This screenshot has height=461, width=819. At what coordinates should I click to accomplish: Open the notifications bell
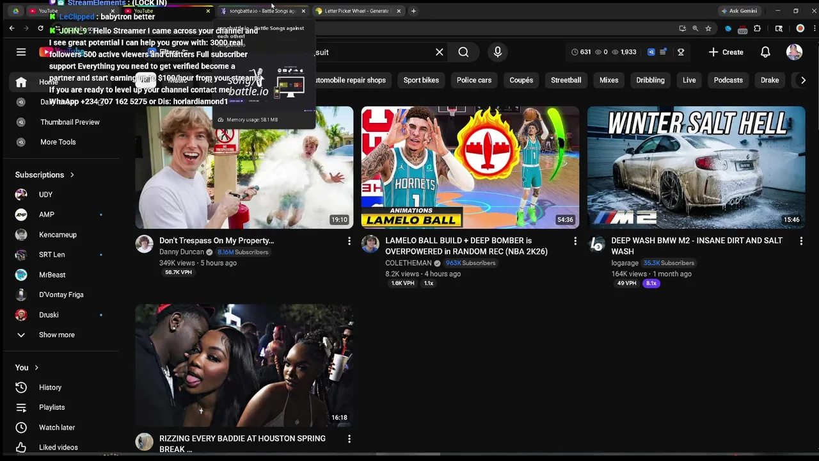[x=765, y=52]
